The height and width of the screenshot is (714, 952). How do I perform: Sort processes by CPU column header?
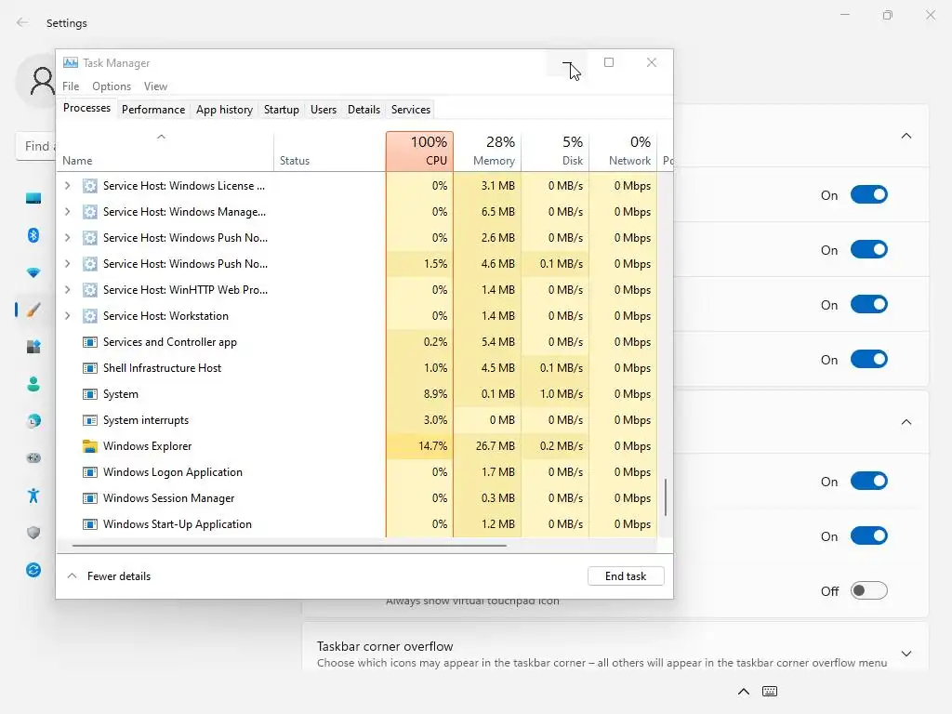419,152
